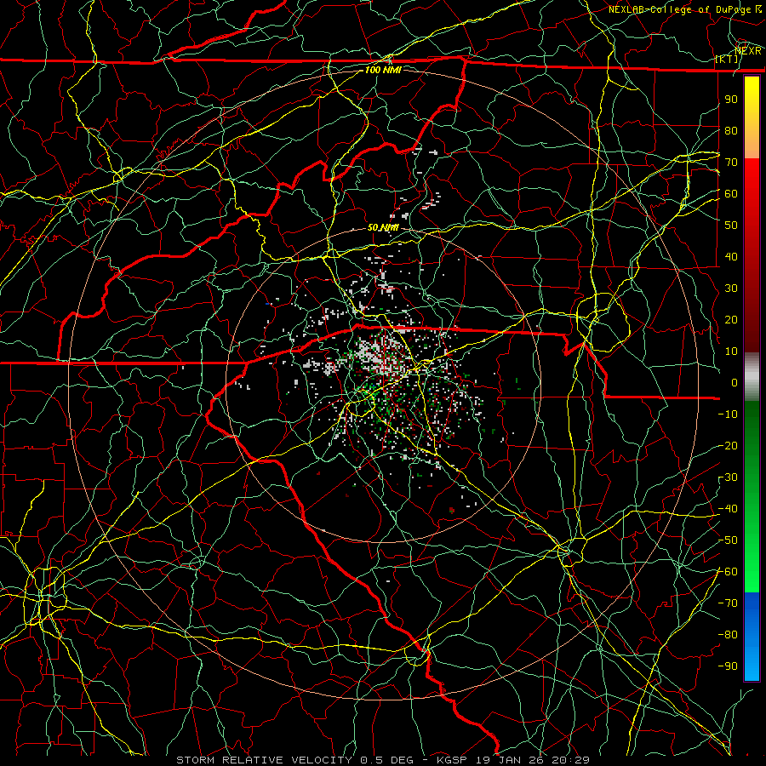Click the 19 JAN 26 date text

(510, 760)
